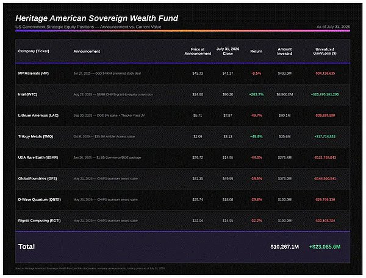This screenshot has height=278, width=366.
Task: Click the '-49.7%' return for Lithium Americas
Action: pos(256,115)
